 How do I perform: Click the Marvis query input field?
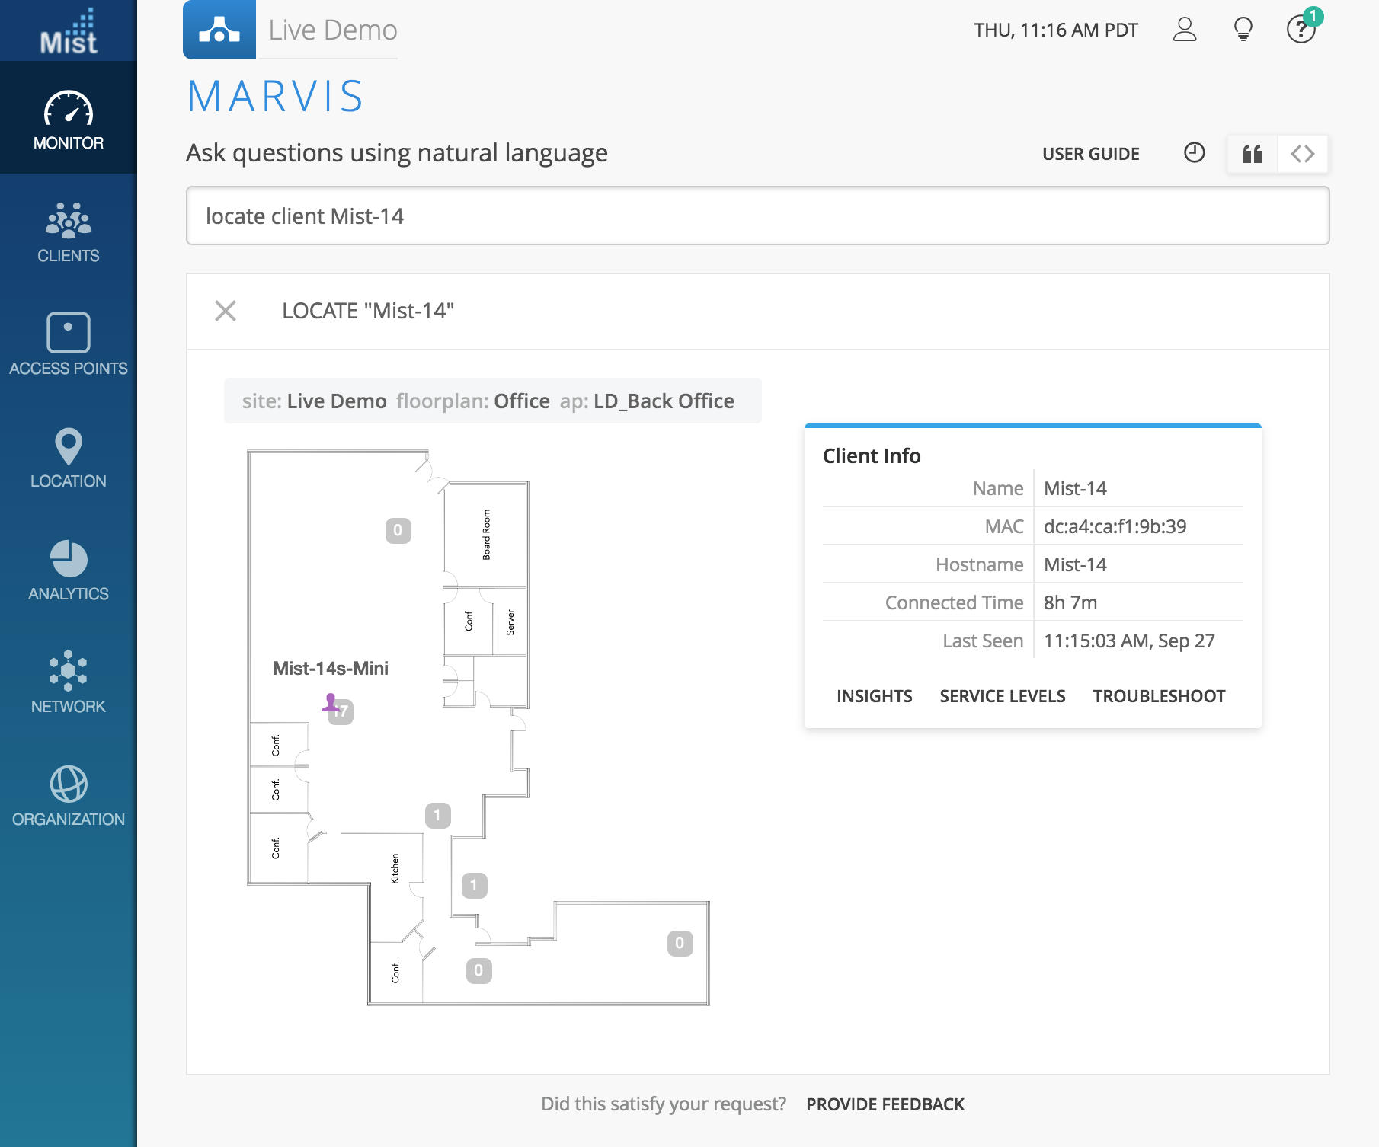(757, 216)
